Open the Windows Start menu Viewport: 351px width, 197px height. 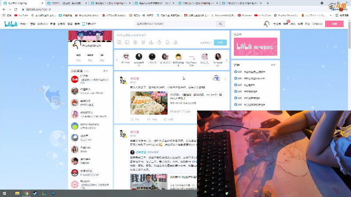(x=4, y=193)
